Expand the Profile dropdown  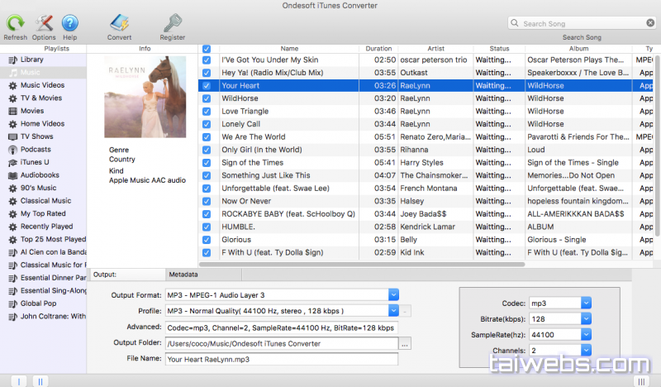[393, 311]
